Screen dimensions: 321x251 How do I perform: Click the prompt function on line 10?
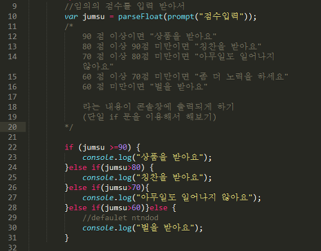[x=180, y=17]
